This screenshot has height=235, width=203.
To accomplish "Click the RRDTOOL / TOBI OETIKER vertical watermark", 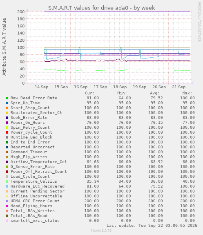I will coord(199,22).
